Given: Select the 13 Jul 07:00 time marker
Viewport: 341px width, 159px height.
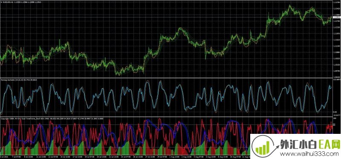Looking at the screenshot, I should (x=53, y=156).
